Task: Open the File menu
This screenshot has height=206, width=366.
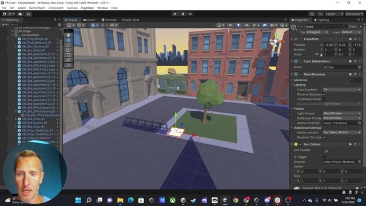Action: pos(4,8)
